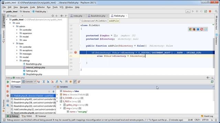The height and width of the screenshot is (123, 220).
Task: Expand the expansion folder under admin
Action: 17,33
